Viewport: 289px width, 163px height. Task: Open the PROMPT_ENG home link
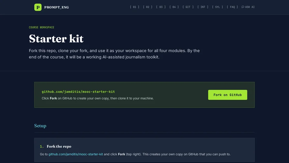coord(57,7)
